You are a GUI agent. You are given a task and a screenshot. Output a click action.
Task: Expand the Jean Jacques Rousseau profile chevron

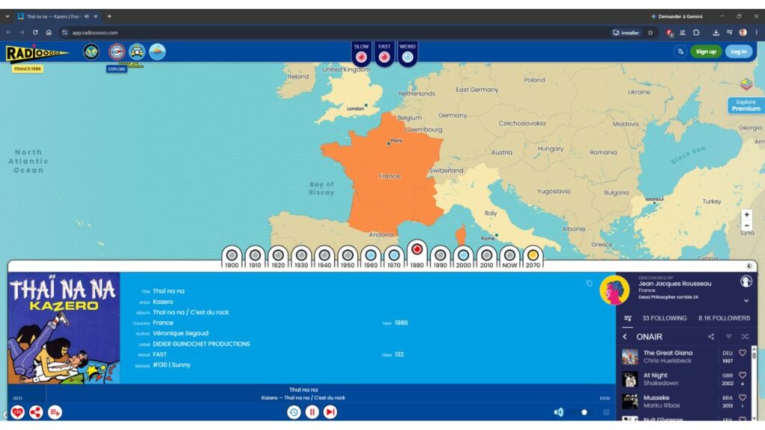click(746, 301)
